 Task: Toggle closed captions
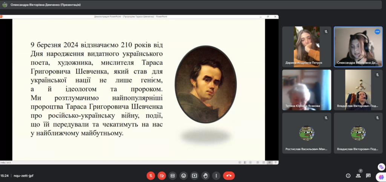(173, 176)
